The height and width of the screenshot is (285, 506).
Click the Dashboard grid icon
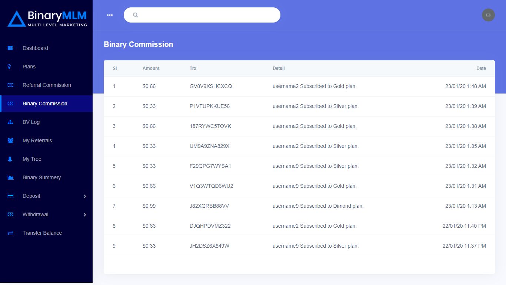tap(10, 48)
